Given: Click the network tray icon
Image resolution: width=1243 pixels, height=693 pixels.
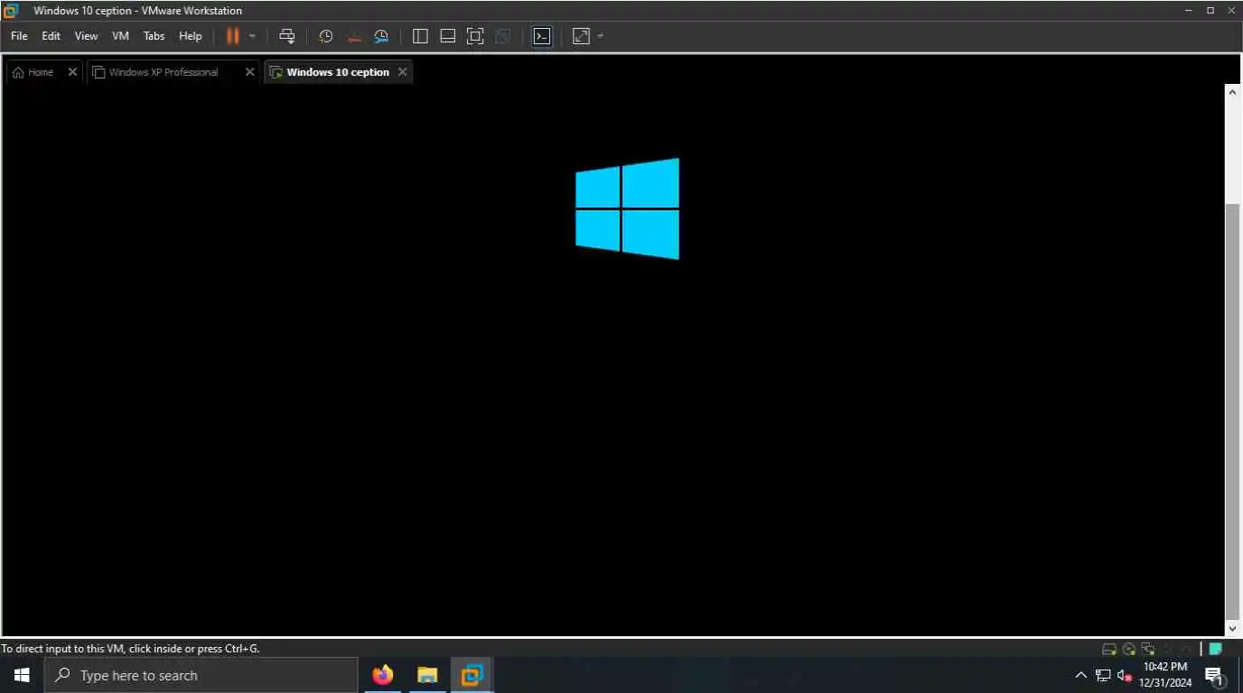Looking at the screenshot, I should point(1103,675).
